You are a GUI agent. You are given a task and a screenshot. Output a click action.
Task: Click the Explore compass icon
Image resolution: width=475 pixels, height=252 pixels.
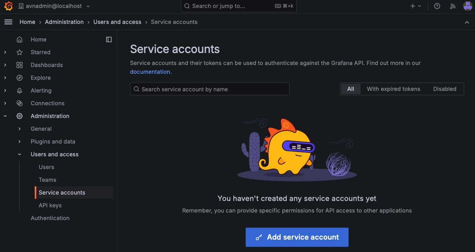20,77
